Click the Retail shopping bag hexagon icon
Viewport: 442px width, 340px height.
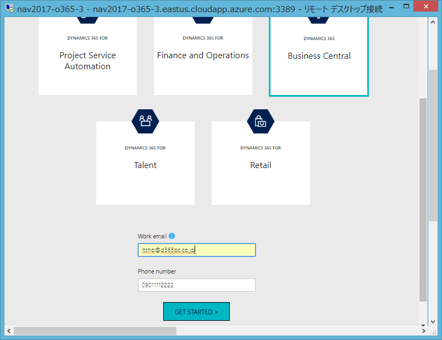[261, 121]
